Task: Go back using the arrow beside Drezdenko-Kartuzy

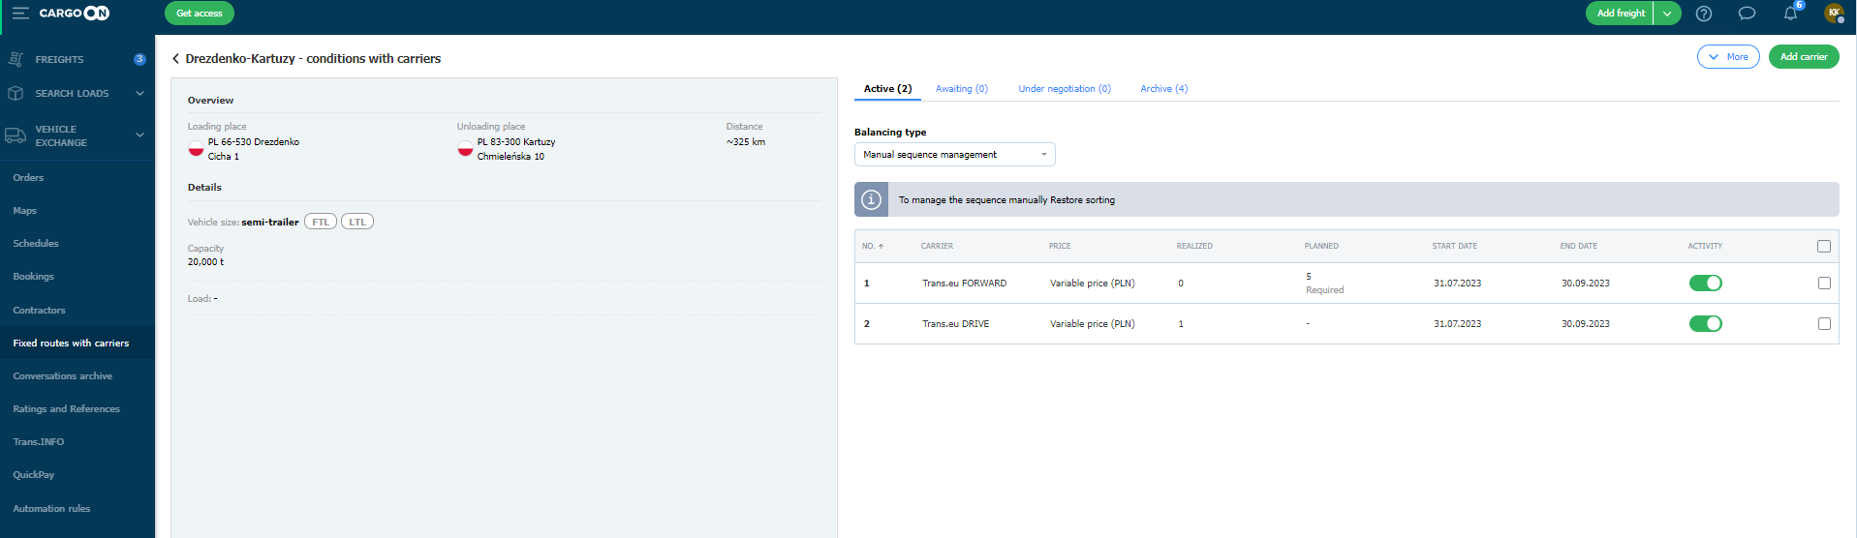Action: (x=175, y=59)
